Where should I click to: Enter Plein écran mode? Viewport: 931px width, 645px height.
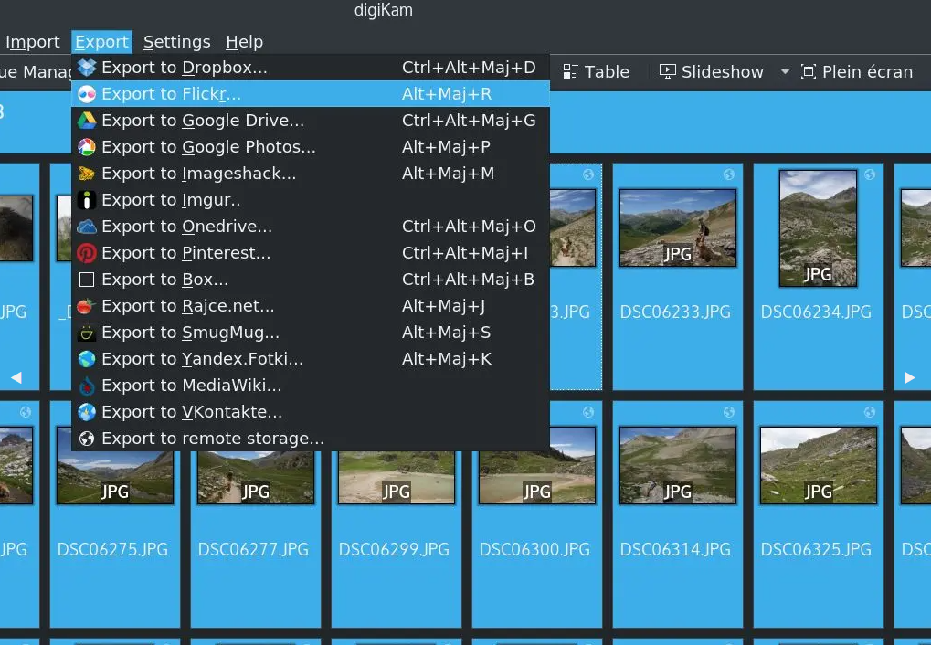(x=857, y=72)
